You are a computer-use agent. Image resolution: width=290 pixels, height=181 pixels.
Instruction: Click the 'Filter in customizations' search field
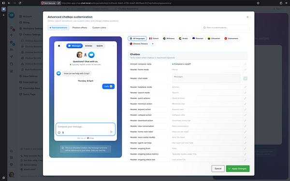tap(225, 28)
